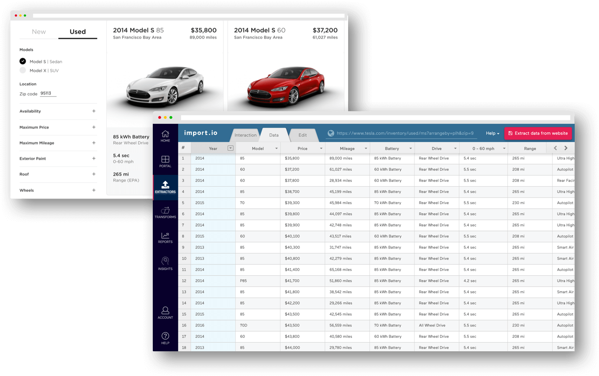The height and width of the screenshot is (376, 599).
Task: Select the $41,700 price cell
Action: point(303,281)
